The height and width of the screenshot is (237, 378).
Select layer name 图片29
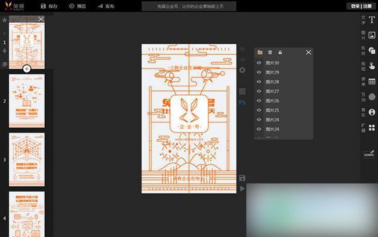tap(272, 72)
